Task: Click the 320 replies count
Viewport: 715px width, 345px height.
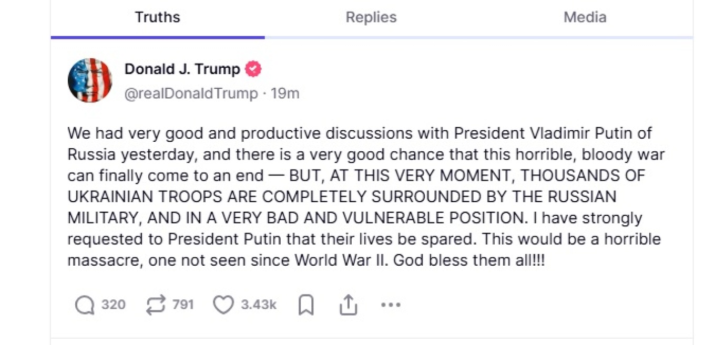Action: click(x=113, y=305)
